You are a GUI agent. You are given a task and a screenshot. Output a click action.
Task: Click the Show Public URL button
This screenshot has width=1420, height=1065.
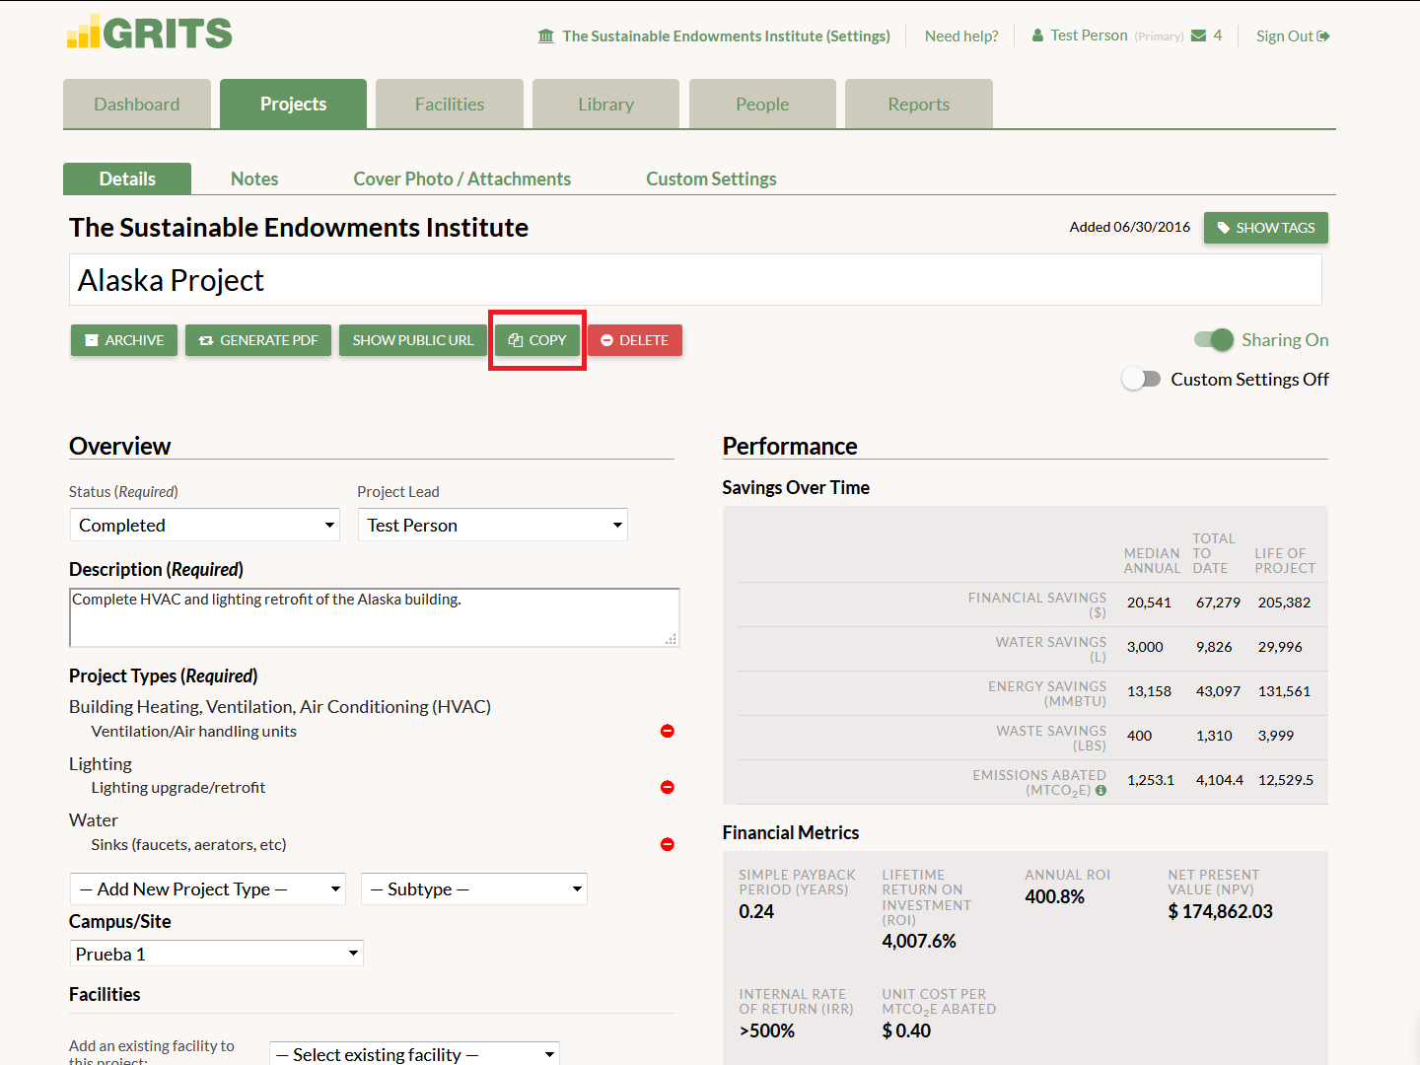tap(413, 340)
